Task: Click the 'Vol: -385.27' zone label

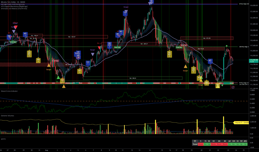Action: coord(144,44)
